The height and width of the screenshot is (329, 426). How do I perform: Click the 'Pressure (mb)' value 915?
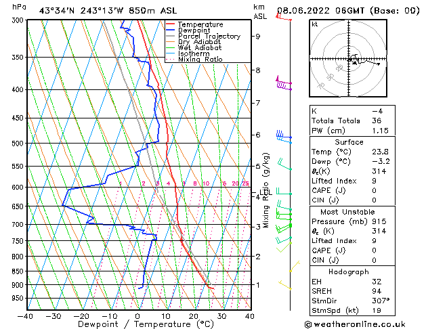379,221
